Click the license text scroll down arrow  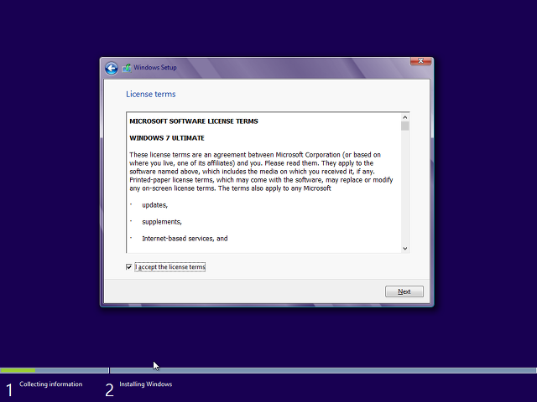tap(404, 249)
